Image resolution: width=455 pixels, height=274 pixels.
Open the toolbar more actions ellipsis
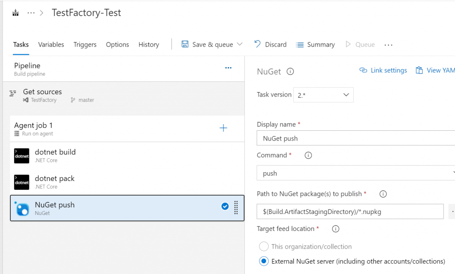pyautogui.click(x=388, y=45)
